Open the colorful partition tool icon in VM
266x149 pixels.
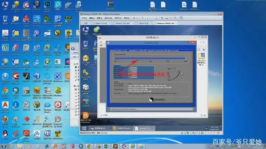point(86,103)
